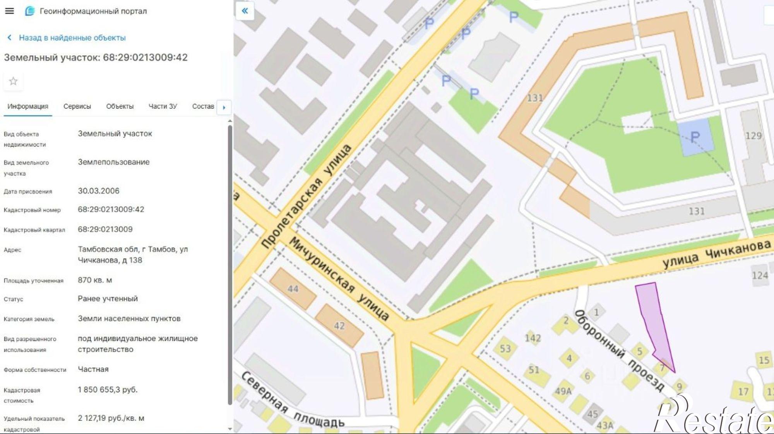Collapse the side panel with double chevron

tap(245, 10)
